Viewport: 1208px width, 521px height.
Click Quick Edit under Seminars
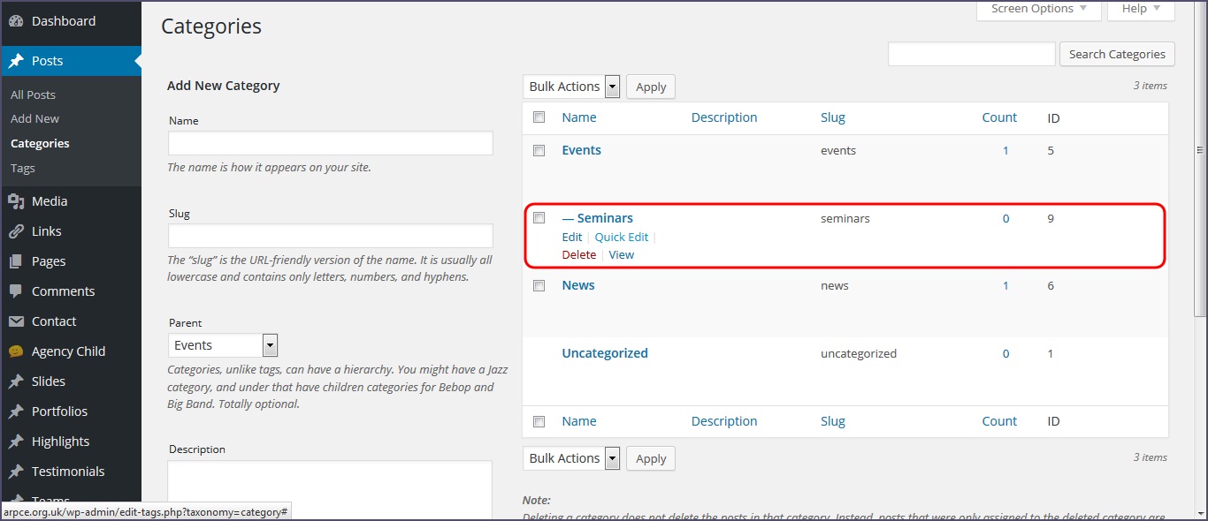621,237
